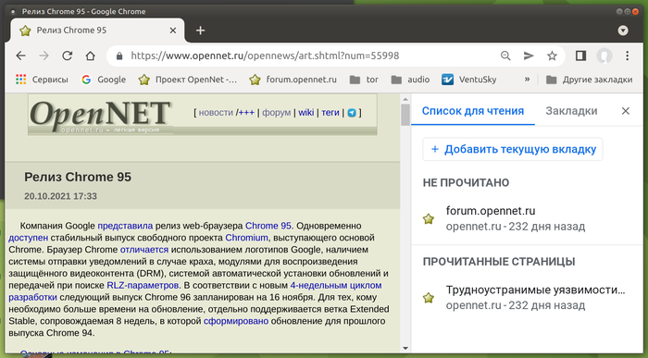Follow the RLZ-параметров link
Image resolution: width=648 pixels, height=358 pixels.
[x=143, y=285]
